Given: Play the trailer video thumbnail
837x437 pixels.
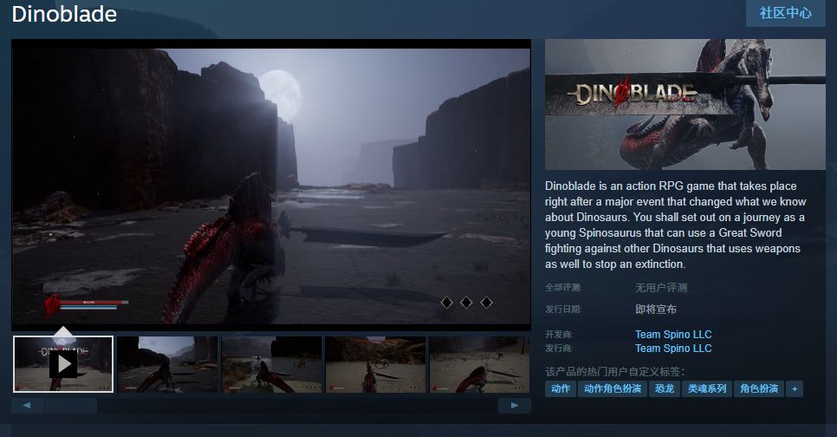Looking at the screenshot, I should [x=63, y=364].
